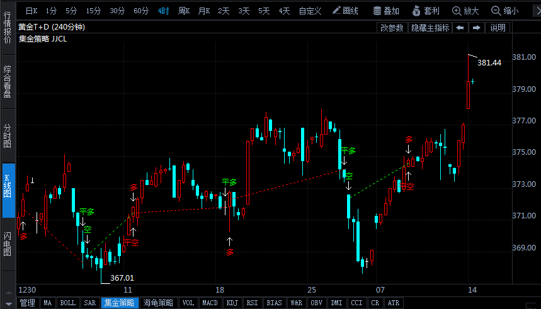Select the 集金策略 indicator tab
Image resolution: width=541 pixels, height=309 pixels.
point(120,303)
